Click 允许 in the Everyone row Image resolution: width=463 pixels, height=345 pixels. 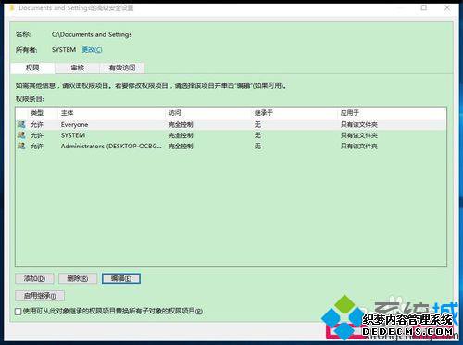(37, 125)
